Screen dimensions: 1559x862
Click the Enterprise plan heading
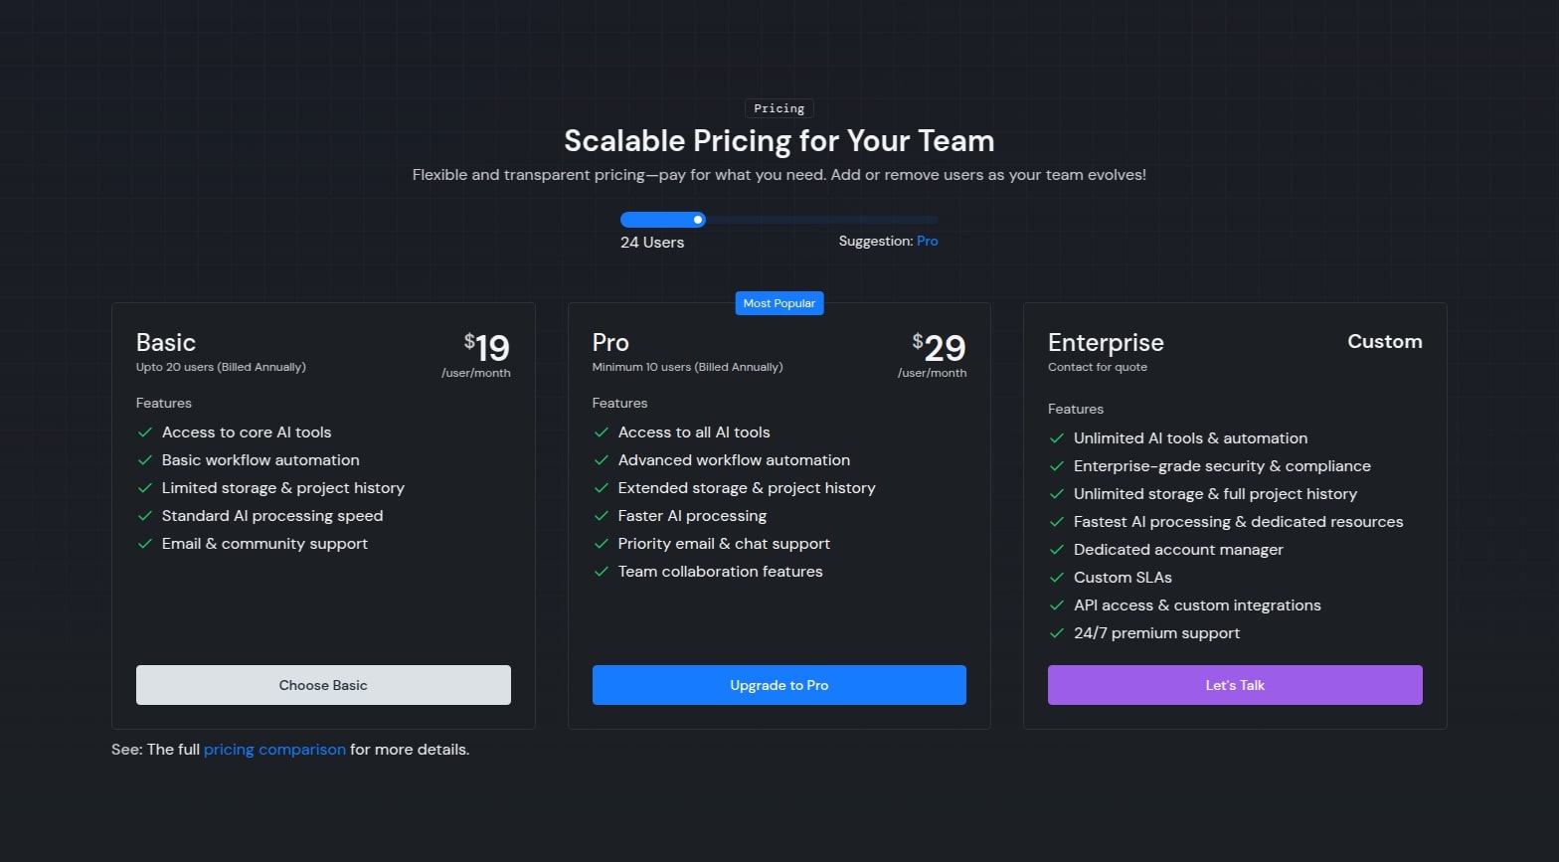[x=1105, y=343]
